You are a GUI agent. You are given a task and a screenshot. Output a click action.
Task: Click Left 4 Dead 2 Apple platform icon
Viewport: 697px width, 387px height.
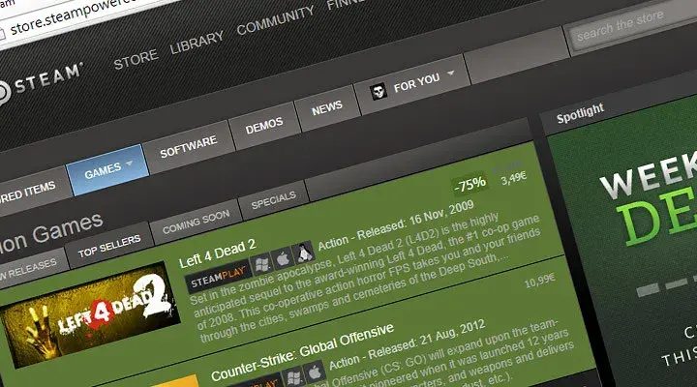[283, 257]
